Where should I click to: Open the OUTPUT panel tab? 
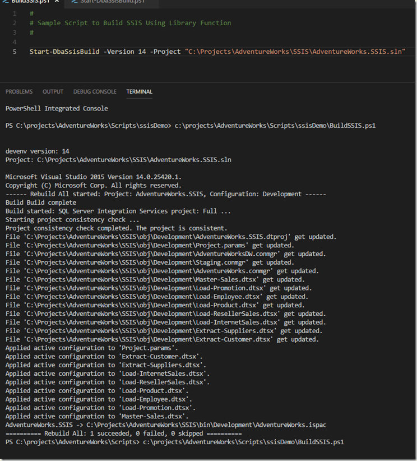click(53, 92)
